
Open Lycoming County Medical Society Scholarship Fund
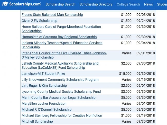coord(61,92)
